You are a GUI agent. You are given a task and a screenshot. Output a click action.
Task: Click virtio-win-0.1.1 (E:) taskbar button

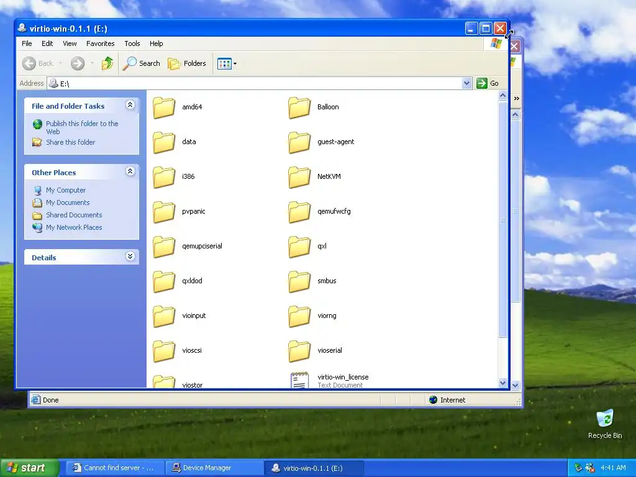click(x=314, y=468)
